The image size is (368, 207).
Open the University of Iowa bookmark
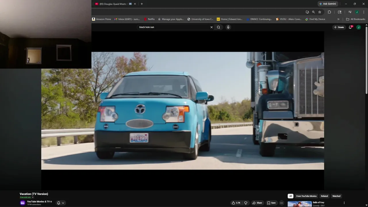[x=200, y=19]
